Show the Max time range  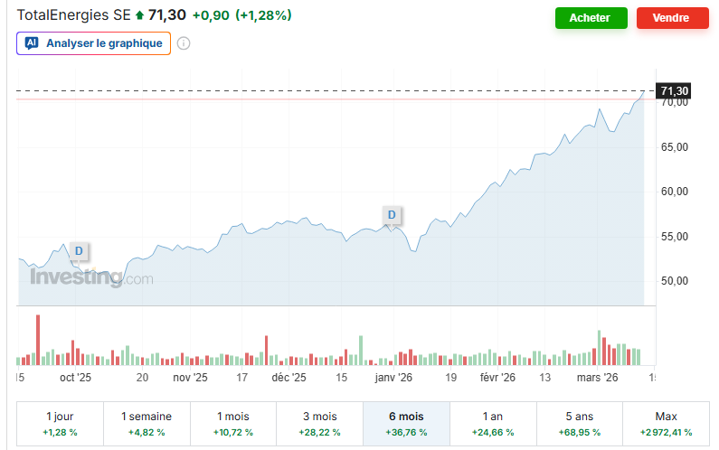(666, 423)
